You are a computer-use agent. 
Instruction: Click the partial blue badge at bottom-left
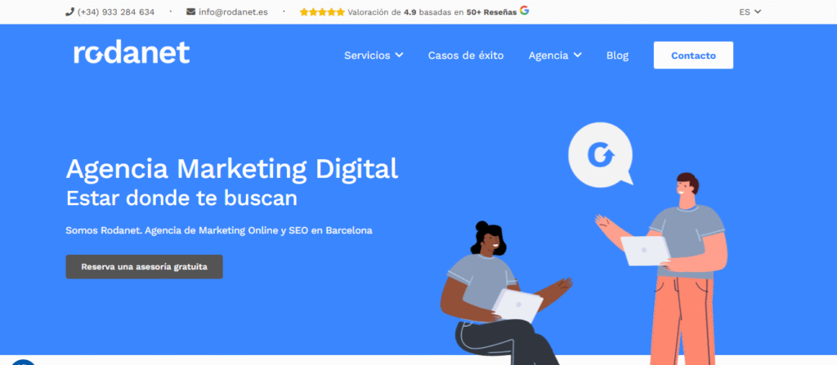[x=23, y=363]
